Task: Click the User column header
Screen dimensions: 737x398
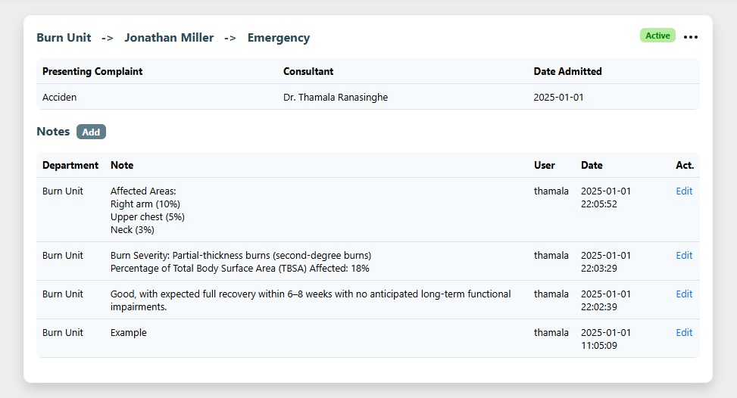Action: 544,166
